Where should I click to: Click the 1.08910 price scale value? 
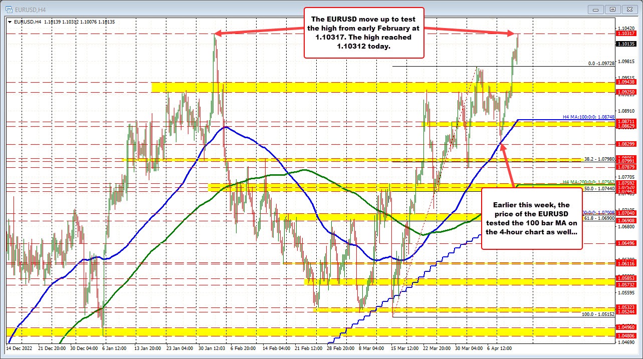(x=625, y=111)
